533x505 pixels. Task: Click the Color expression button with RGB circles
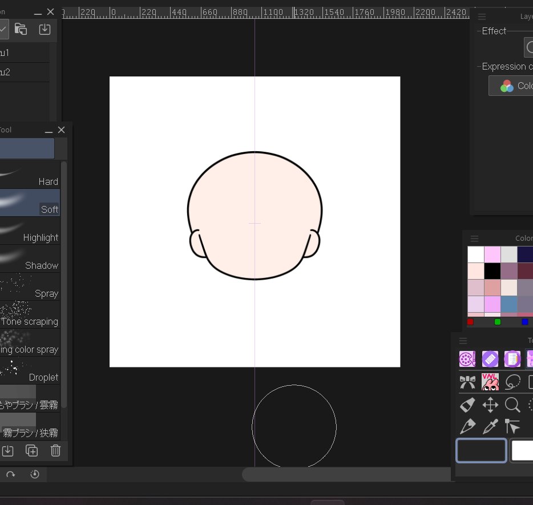[x=511, y=86]
